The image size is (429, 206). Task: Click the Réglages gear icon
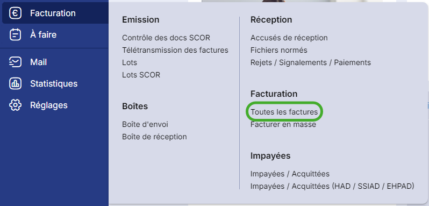[x=15, y=105]
